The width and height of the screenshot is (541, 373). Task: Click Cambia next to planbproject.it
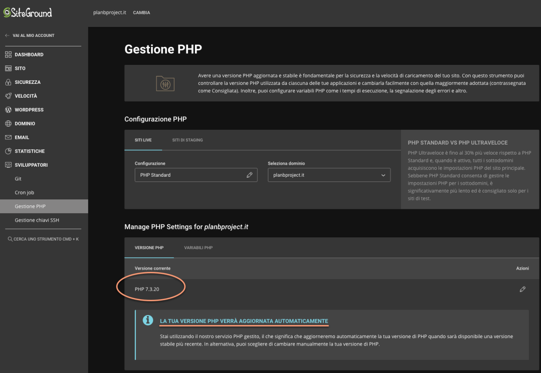coord(142,13)
